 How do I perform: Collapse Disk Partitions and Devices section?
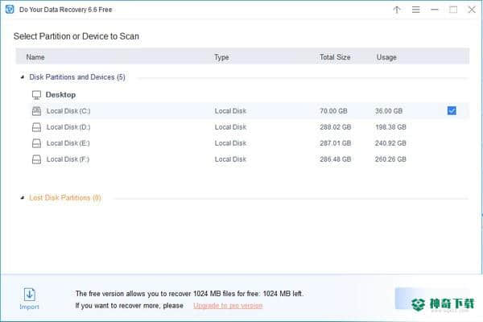click(23, 77)
